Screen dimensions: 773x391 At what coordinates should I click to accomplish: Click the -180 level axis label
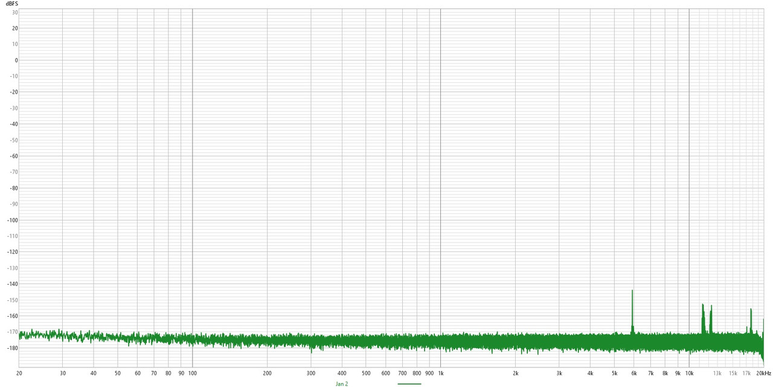12,348
